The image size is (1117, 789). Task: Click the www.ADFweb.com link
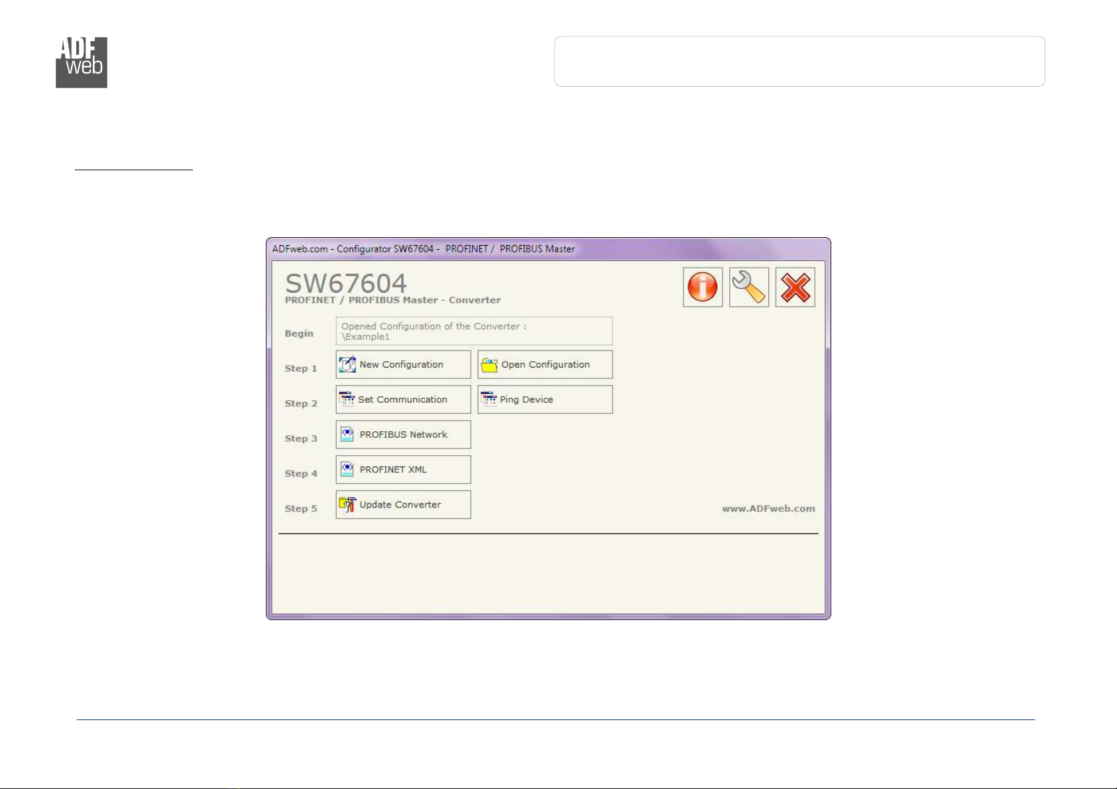point(768,509)
